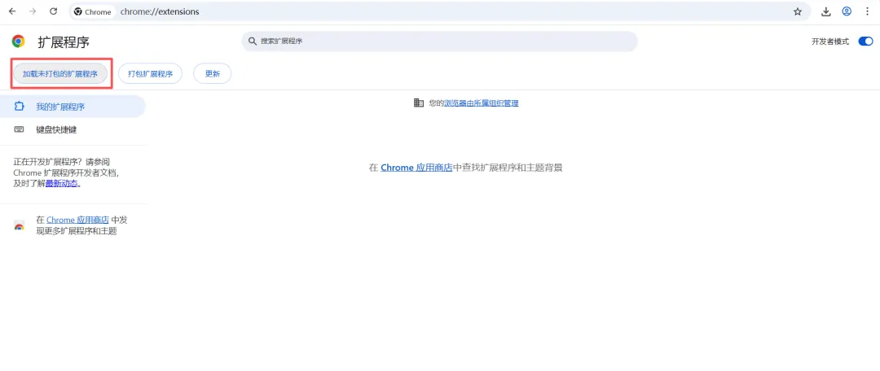The width and height of the screenshot is (880, 371).
Task: Open the three-dot Chrome menu
Action: [868, 11]
